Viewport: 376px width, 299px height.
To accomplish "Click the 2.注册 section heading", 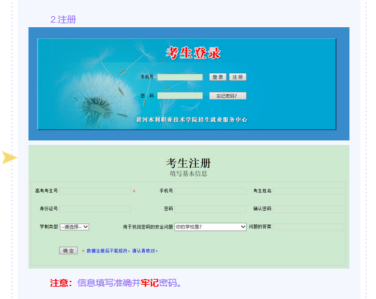I will 63,19.
